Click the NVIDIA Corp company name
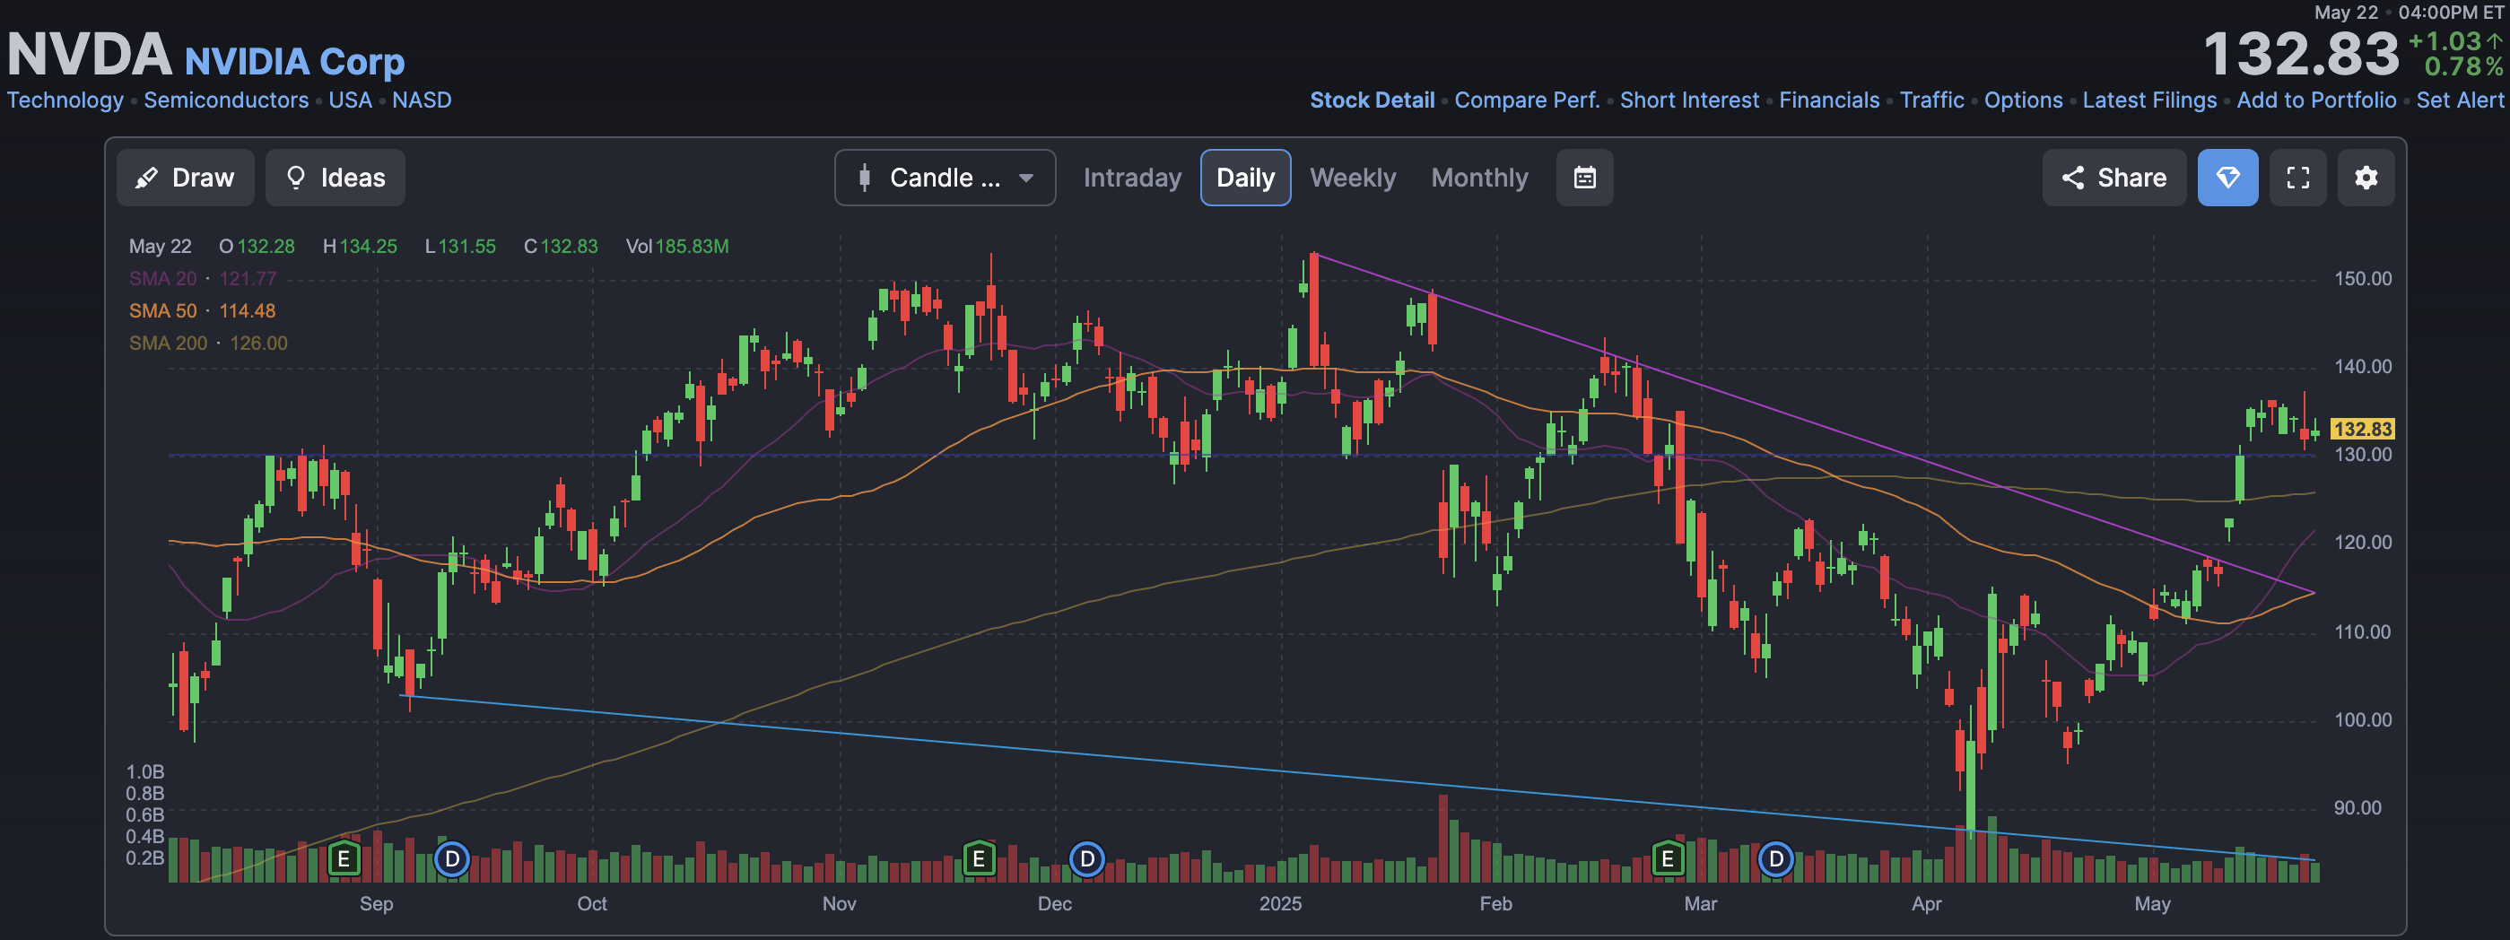The image size is (2510, 940). tap(294, 61)
